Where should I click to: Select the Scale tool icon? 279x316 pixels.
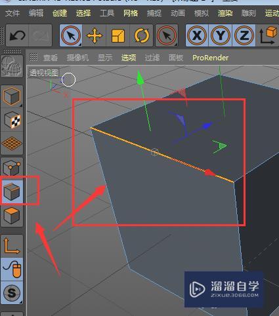pos(118,35)
